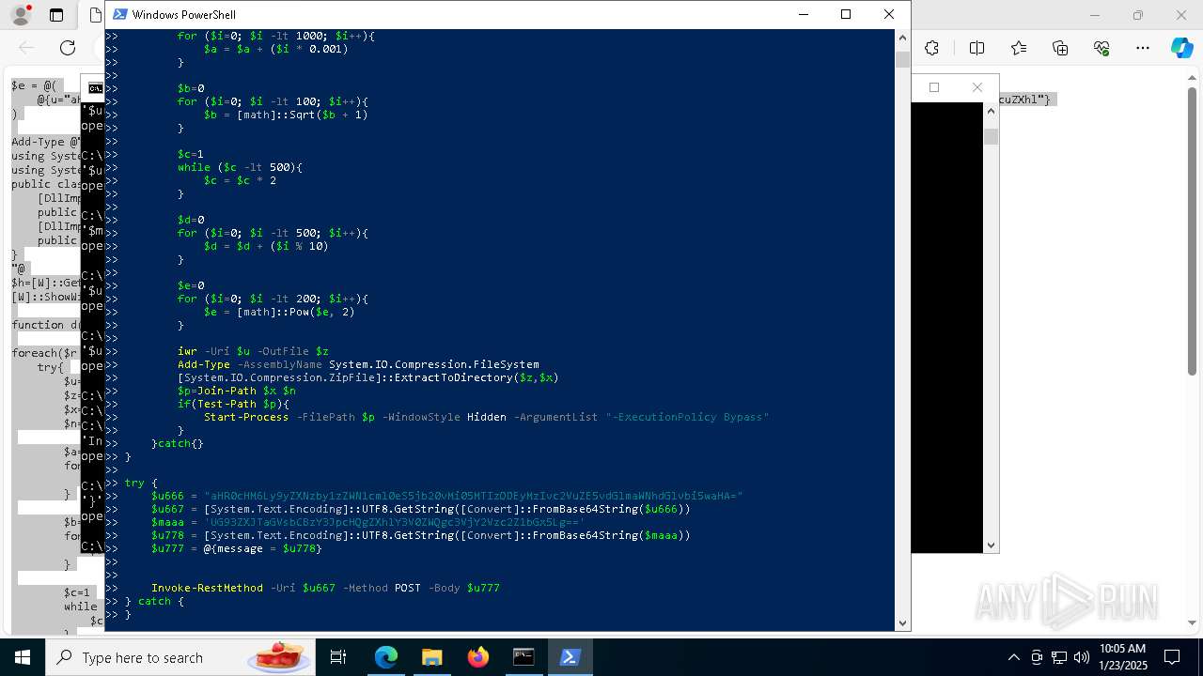Click the right console's scrollbar thumb
This screenshot has width=1203, height=676.
(x=991, y=136)
